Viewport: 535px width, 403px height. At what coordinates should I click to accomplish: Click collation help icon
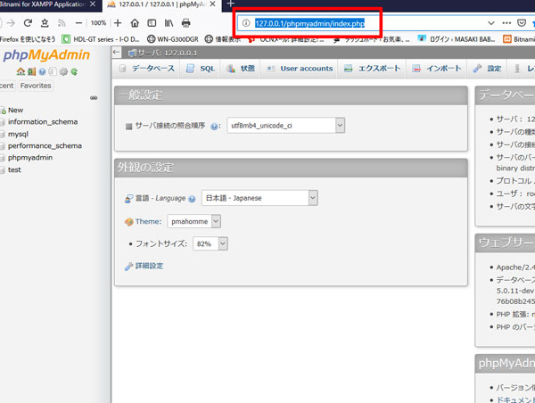point(214,127)
